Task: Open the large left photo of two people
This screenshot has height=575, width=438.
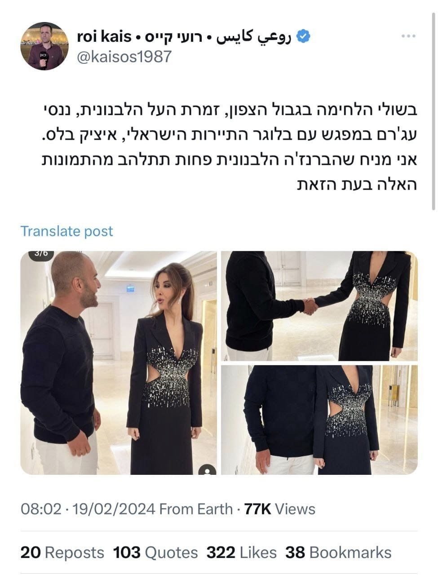Action: pyautogui.click(x=119, y=363)
